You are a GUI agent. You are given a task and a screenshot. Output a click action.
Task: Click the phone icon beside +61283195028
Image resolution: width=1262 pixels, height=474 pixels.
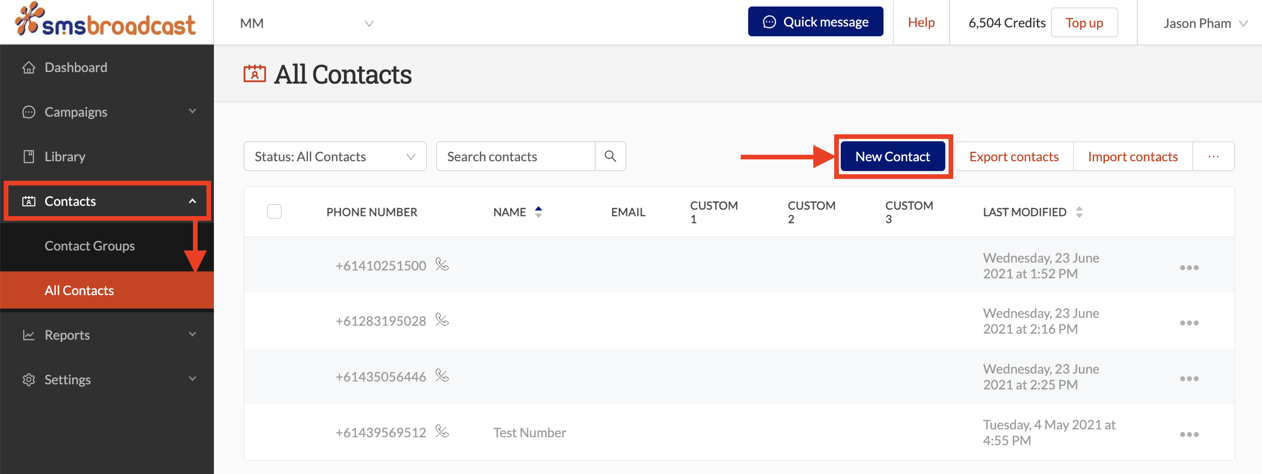click(x=442, y=320)
